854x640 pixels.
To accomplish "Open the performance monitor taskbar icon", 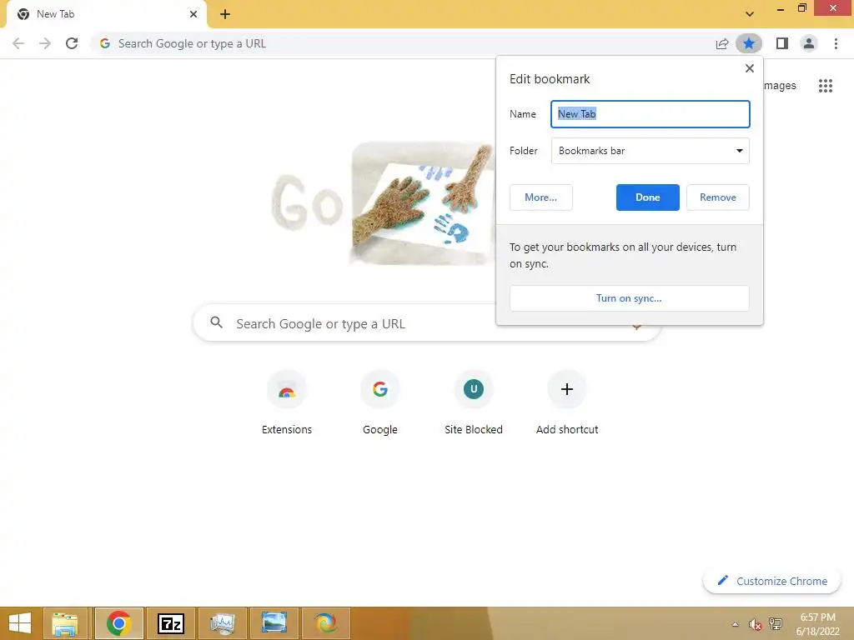I will (222, 623).
